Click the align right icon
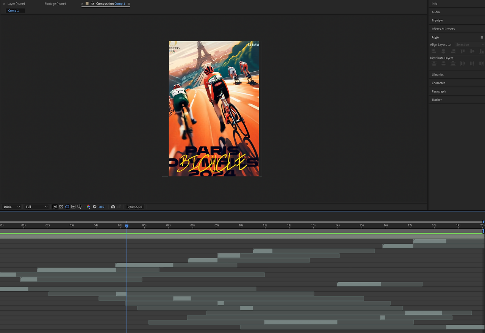The height and width of the screenshot is (333, 485). (x=453, y=51)
